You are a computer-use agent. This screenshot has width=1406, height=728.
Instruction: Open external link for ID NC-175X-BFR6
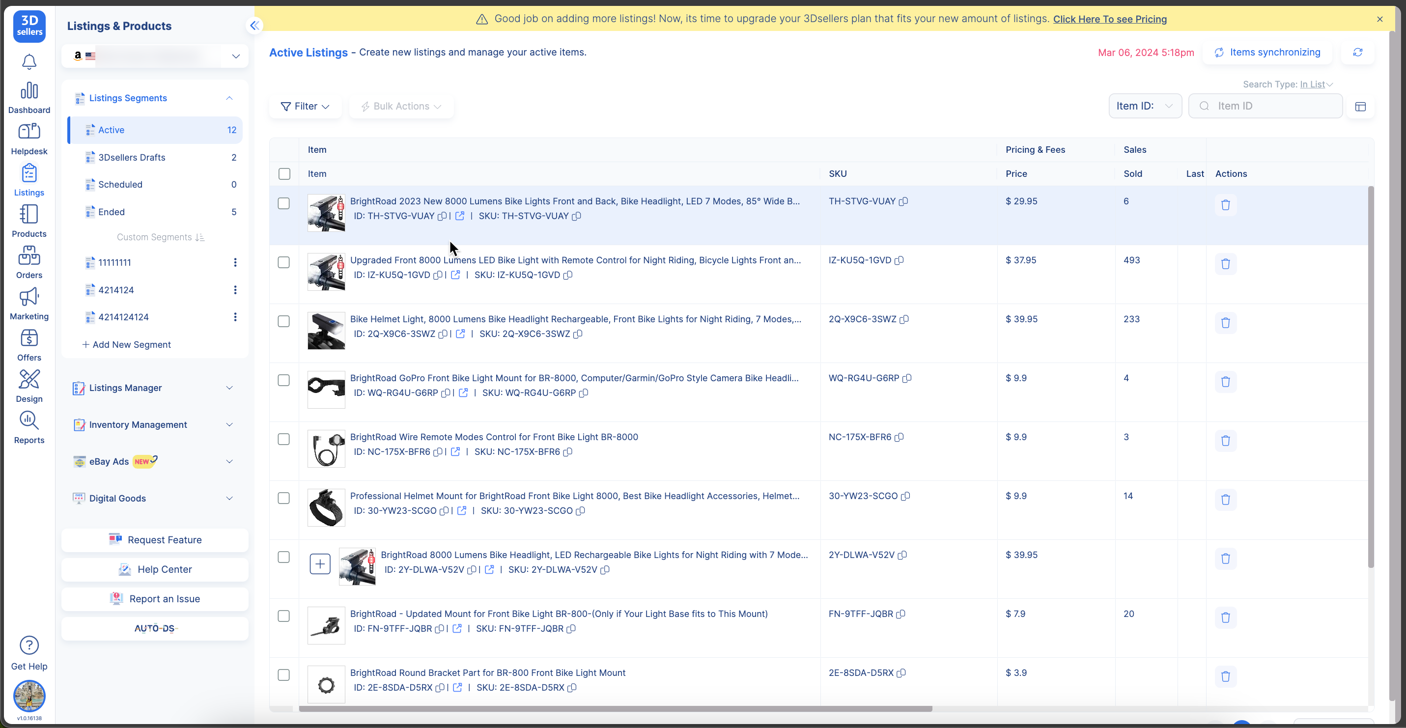click(455, 452)
